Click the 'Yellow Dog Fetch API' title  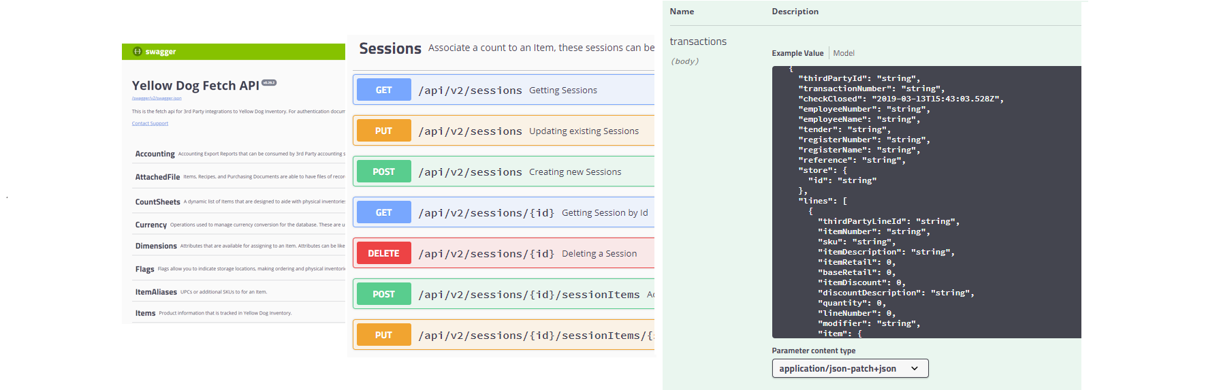(195, 86)
